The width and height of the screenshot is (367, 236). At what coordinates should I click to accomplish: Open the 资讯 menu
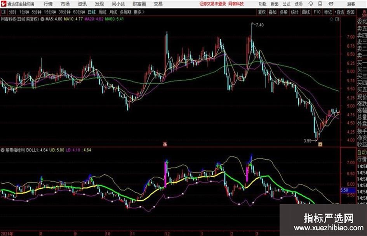click(82, 4)
